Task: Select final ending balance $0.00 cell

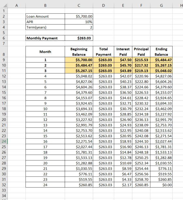Action: tap(161, 185)
